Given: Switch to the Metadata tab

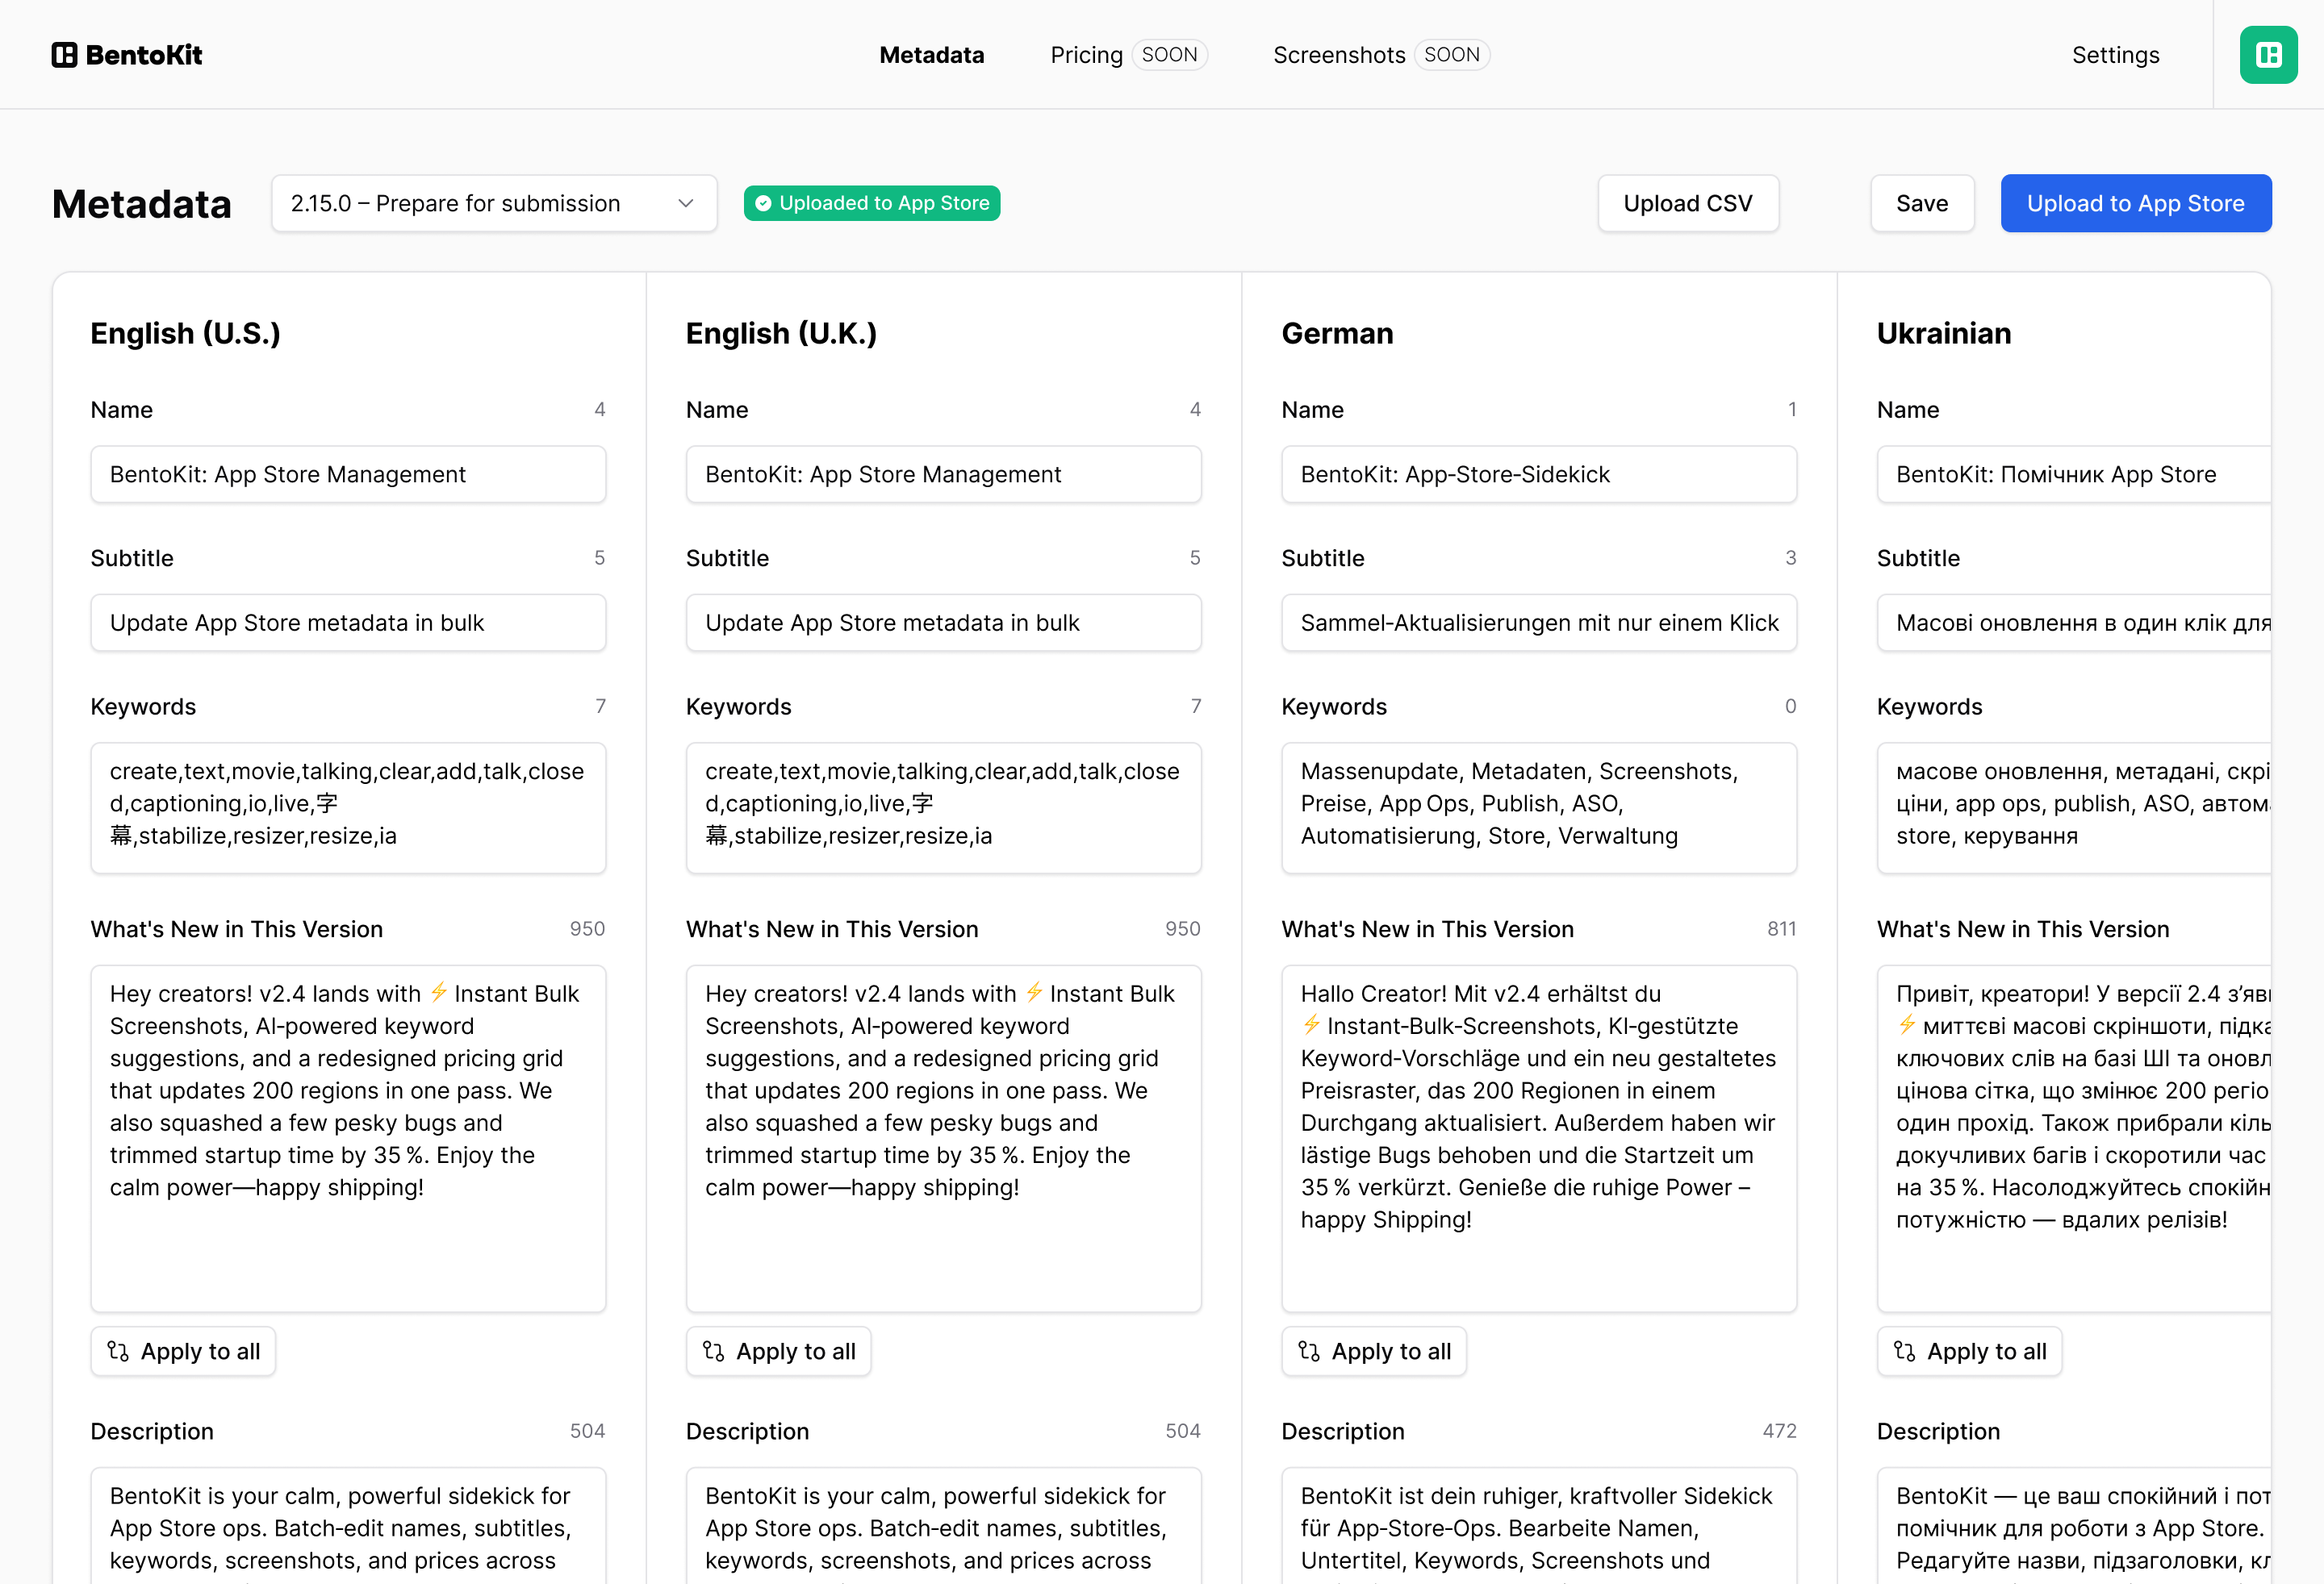Looking at the screenshot, I should (x=931, y=55).
